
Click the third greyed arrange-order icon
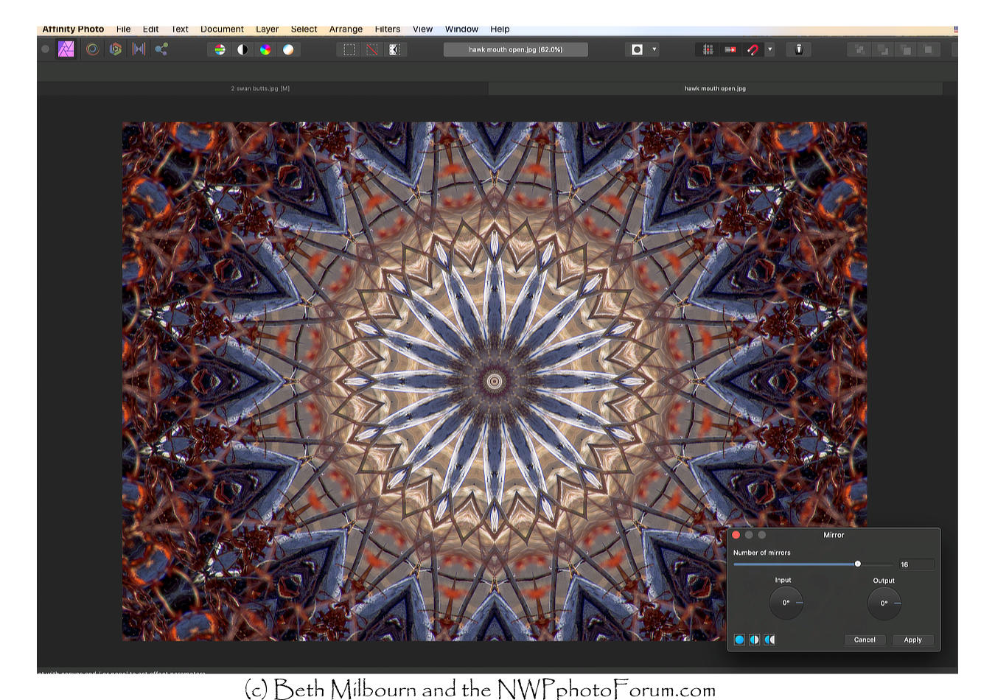pos(906,49)
